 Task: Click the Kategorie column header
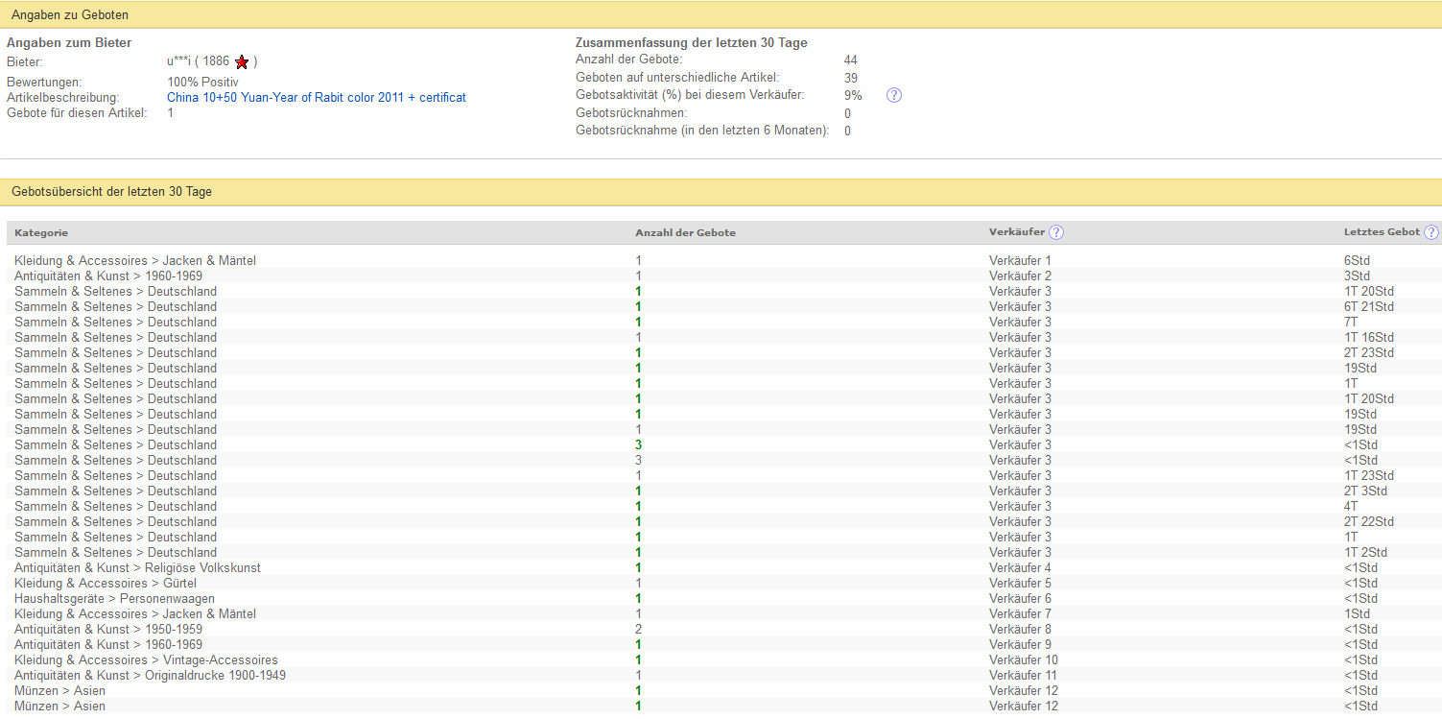(x=41, y=233)
